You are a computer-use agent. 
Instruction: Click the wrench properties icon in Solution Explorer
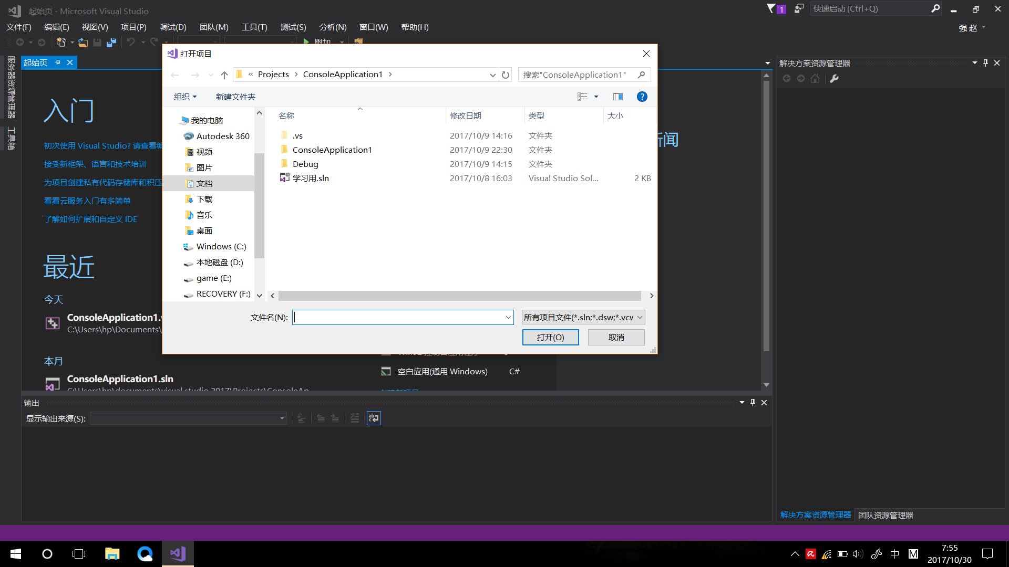tap(834, 79)
